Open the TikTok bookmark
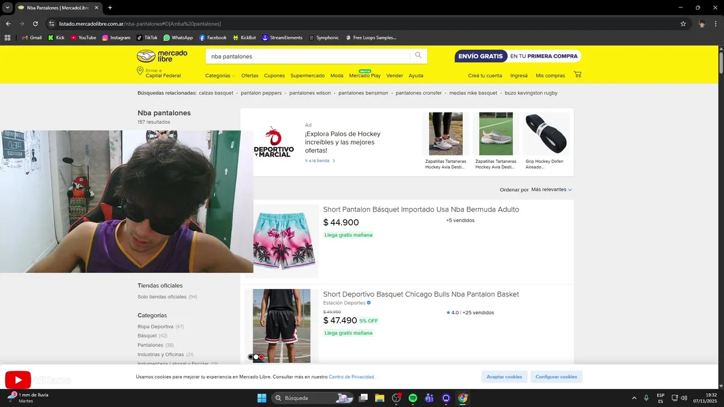Viewport: 724px width, 407px height. point(147,38)
